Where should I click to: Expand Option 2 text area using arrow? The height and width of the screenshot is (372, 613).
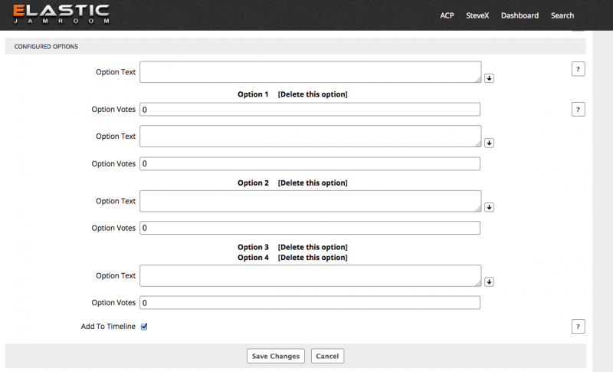click(x=489, y=207)
